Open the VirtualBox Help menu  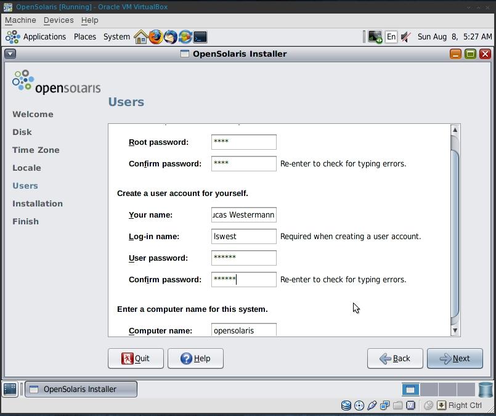click(x=89, y=20)
